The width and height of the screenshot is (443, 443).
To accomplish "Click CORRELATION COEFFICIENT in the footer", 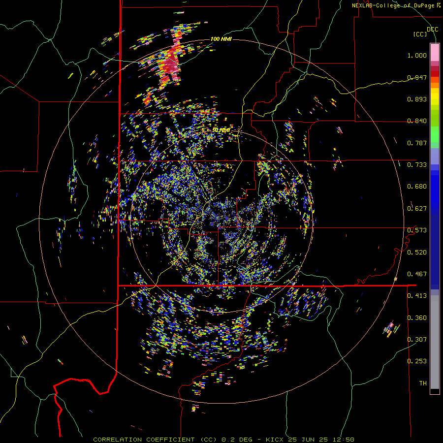I will click(x=144, y=440).
